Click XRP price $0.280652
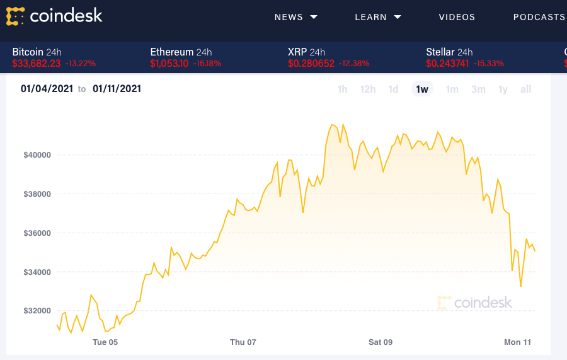567x360 pixels. coord(311,63)
